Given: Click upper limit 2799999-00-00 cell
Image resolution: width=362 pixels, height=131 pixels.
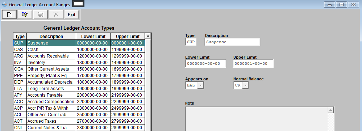Looking at the screenshot, I should click(128, 121).
